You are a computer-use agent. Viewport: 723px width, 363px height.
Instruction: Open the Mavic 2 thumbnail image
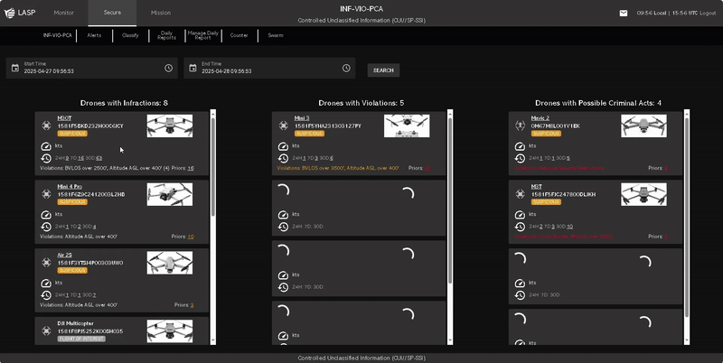point(643,126)
